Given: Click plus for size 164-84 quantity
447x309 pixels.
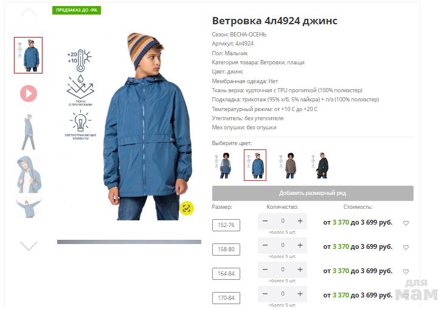Looking at the screenshot, I should pyautogui.click(x=300, y=269).
